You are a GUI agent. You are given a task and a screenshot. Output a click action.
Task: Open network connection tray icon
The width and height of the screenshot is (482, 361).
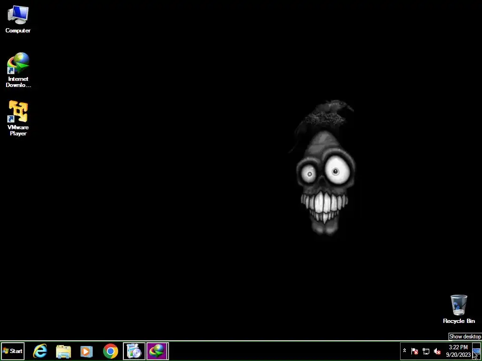pos(426,351)
